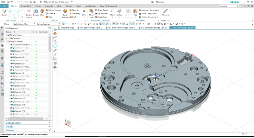This screenshot has width=254, height=138.
Task: Toggle visibility of Datum Coordinate feature
Action: click(11, 44)
